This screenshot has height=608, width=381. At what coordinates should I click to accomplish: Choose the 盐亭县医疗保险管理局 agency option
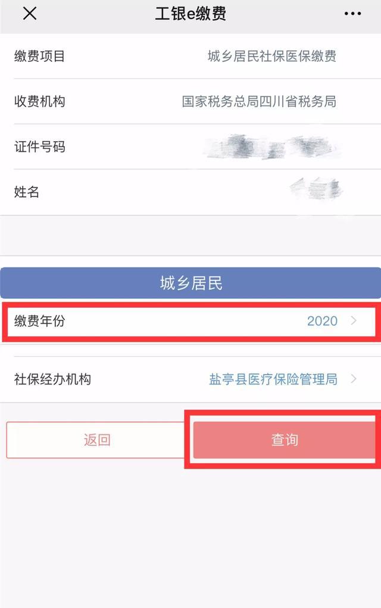pos(273,379)
